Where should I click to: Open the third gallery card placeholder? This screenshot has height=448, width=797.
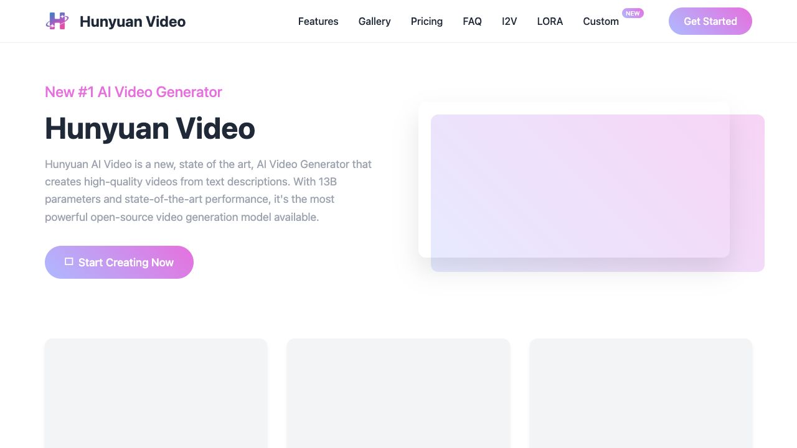(x=641, y=393)
